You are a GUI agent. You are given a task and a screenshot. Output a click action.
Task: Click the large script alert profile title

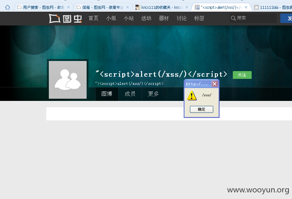click(x=161, y=74)
